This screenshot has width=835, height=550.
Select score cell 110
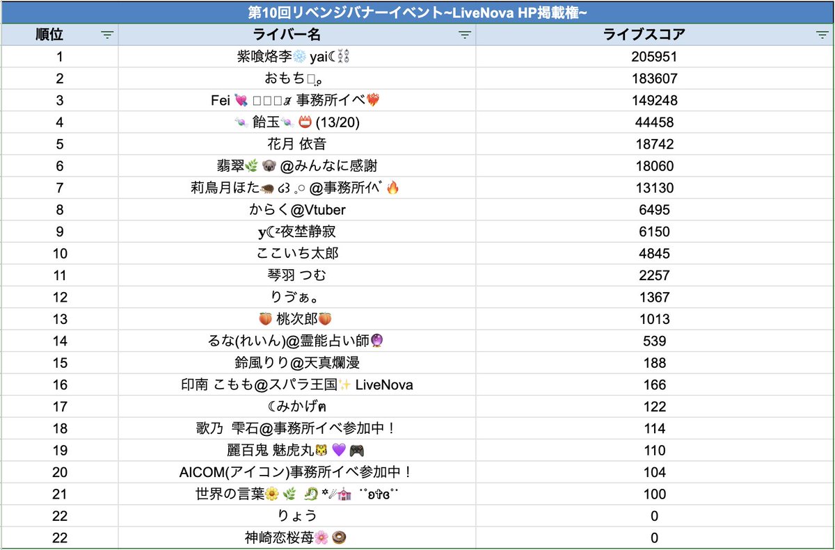[655, 451]
